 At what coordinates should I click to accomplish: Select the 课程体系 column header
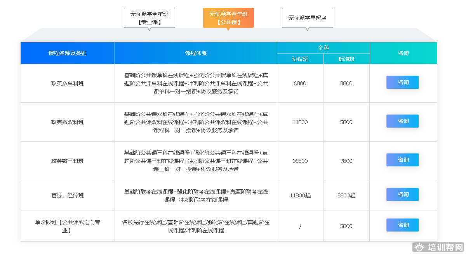(x=196, y=53)
